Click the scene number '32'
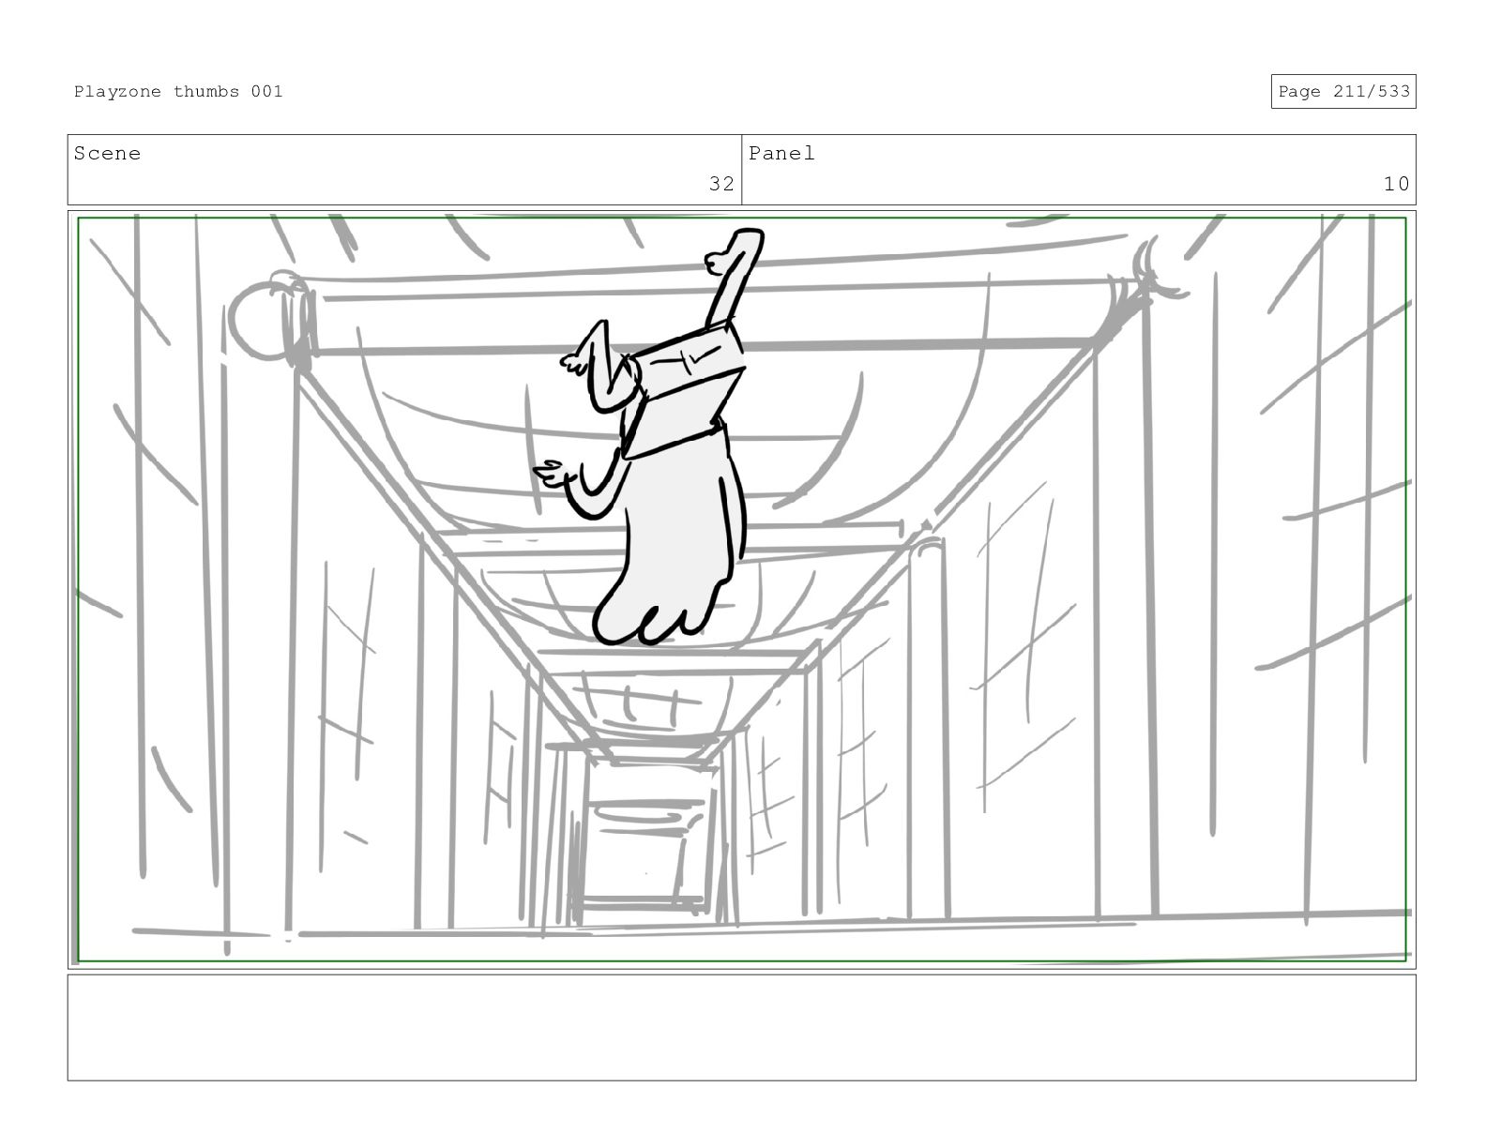 721,184
